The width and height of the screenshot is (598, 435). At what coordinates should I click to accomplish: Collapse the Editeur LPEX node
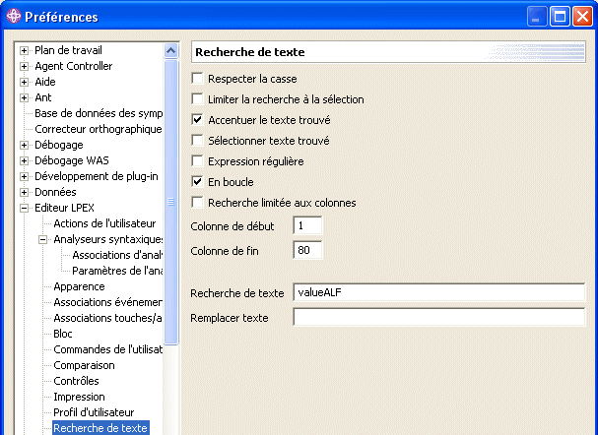point(24,208)
